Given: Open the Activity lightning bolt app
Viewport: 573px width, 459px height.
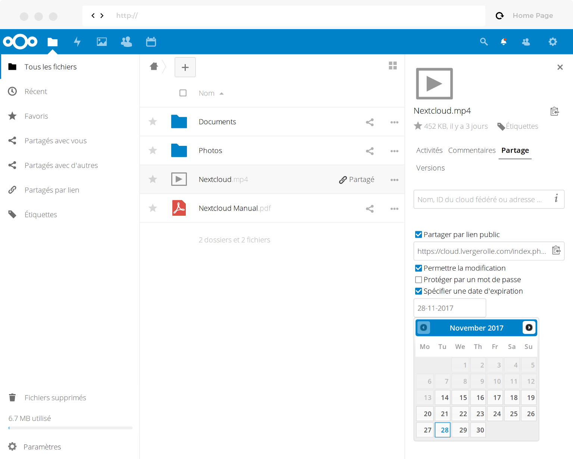Looking at the screenshot, I should [x=77, y=42].
